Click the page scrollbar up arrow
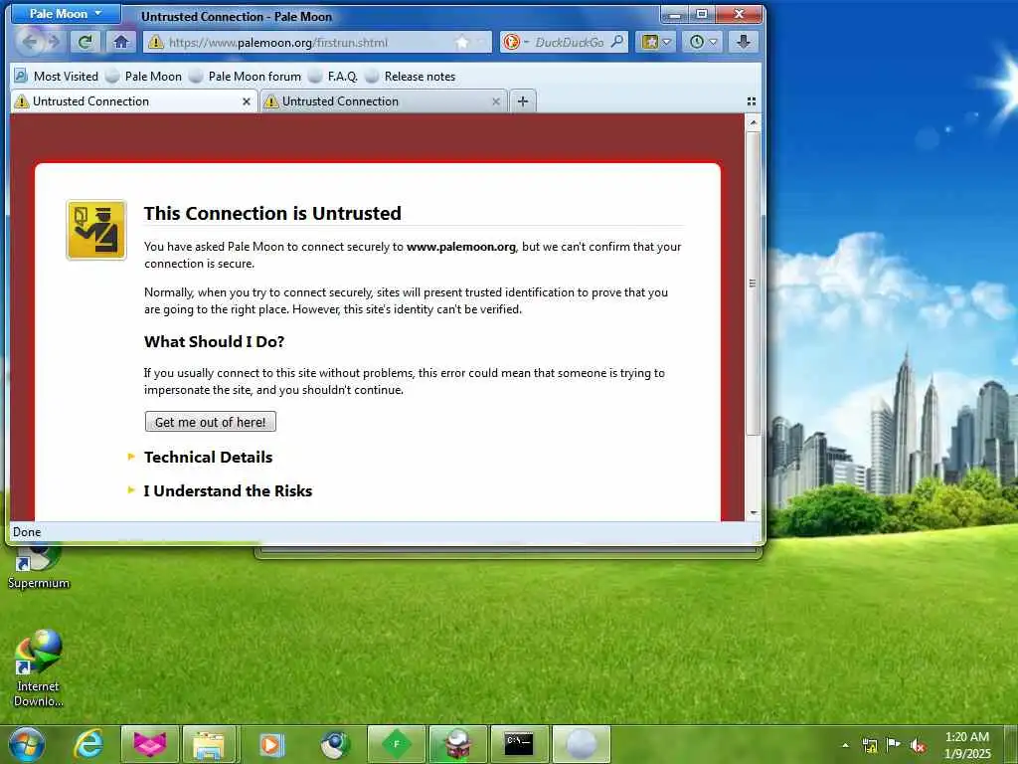Screen dimensions: 1018x764 tap(754, 122)
